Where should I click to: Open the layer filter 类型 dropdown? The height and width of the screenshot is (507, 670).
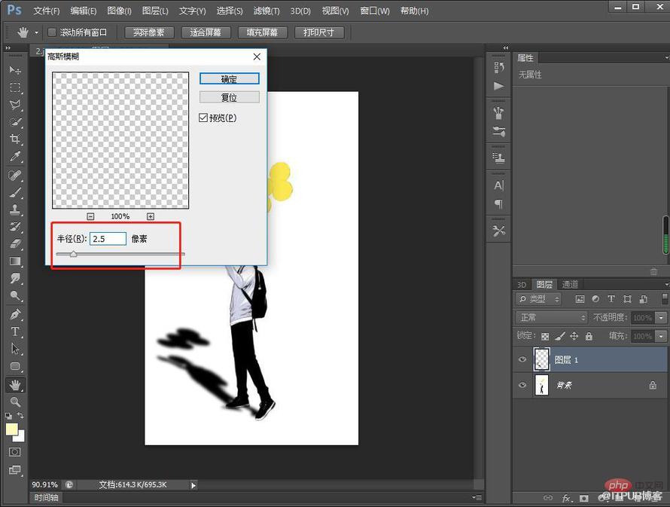pos(538,299)
